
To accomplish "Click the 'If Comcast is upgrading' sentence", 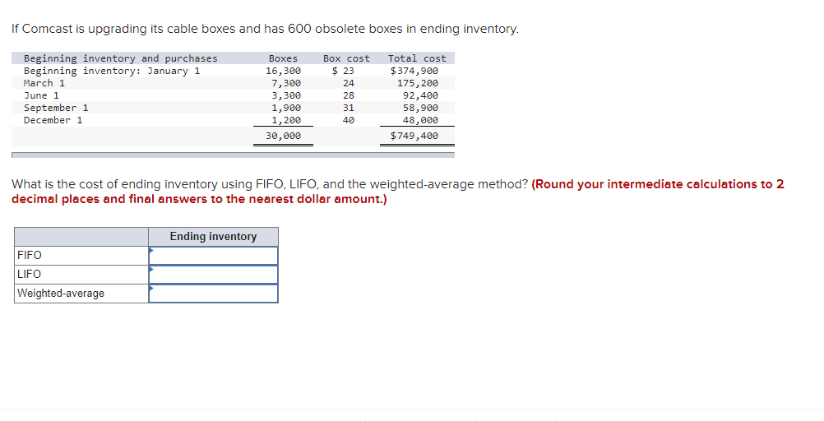I will [x=265, y=29].
